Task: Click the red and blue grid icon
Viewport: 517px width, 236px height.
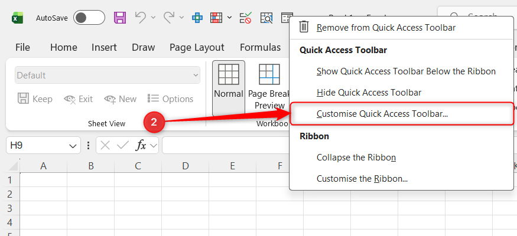Action: click(216, 18)
